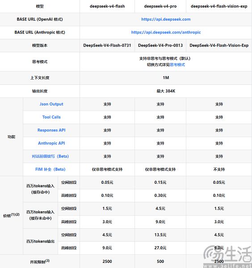Click the 支持非思考与思考模式 (默认) text
This screenshot has height=268, width=252.
[164, 59]
